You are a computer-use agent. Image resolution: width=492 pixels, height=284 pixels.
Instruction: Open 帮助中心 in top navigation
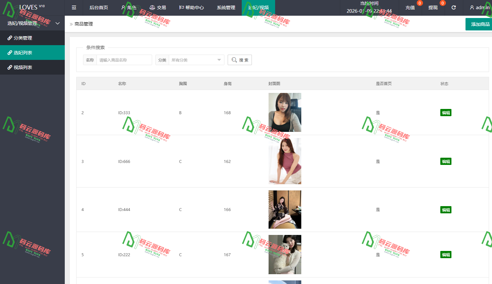(x=191, y=8)
